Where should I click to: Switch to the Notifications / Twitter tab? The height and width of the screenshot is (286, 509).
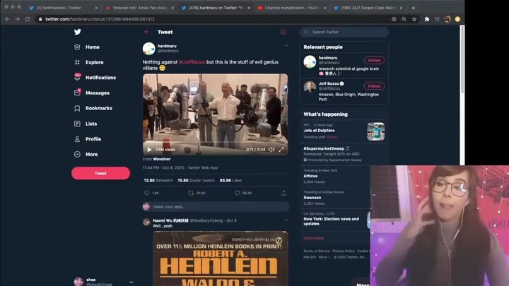click(59, 8)
